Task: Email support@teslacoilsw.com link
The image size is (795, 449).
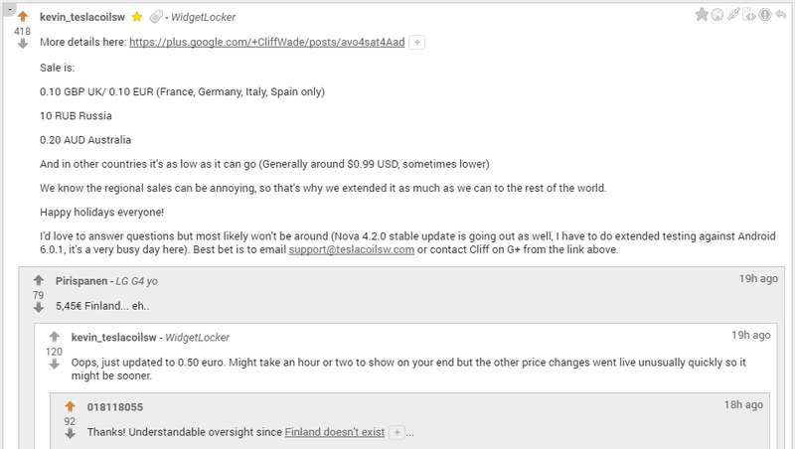Action: pyautogui.click(x=352, y=250)
